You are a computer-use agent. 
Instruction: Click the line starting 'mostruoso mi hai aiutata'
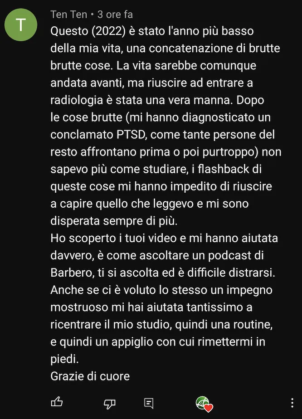tap(151, 307)
